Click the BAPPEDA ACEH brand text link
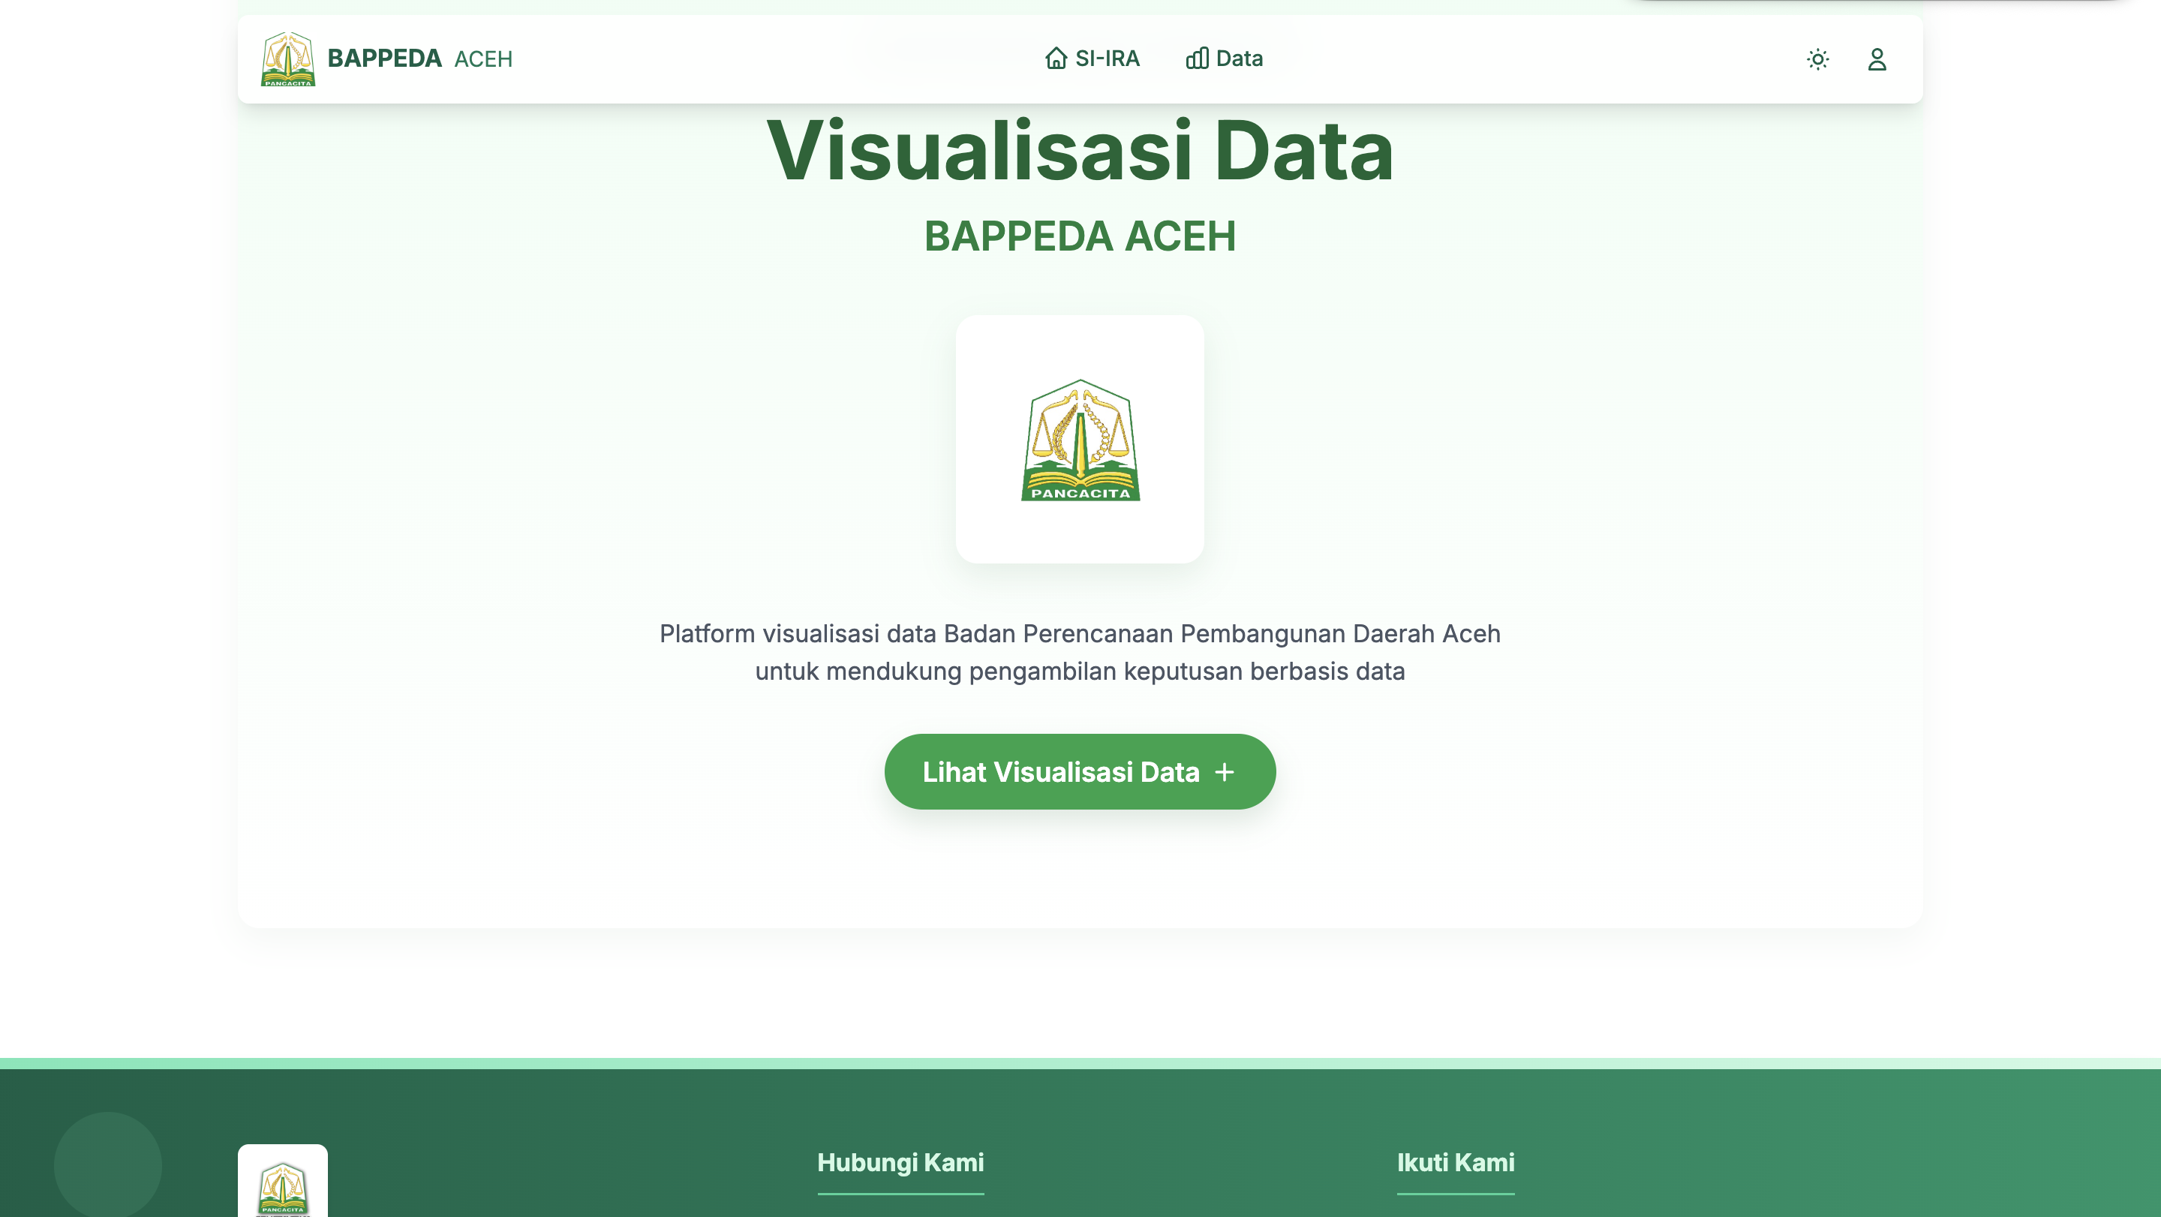This screenshot has height=1217, width=2161. pyautogui.click(x=384, y=58)
